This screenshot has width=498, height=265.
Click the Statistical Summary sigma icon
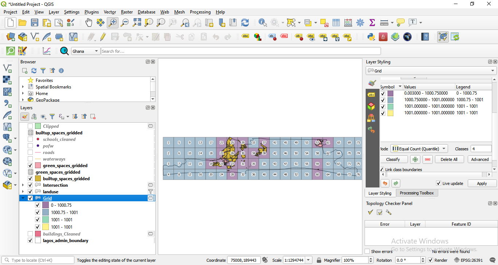tap(372, 23)
